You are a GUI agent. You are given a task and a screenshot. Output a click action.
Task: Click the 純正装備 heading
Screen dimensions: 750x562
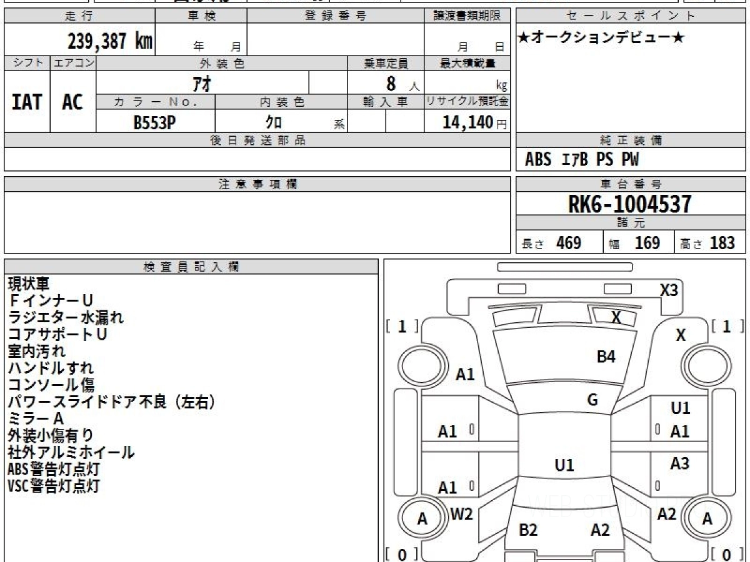[631, 140]
